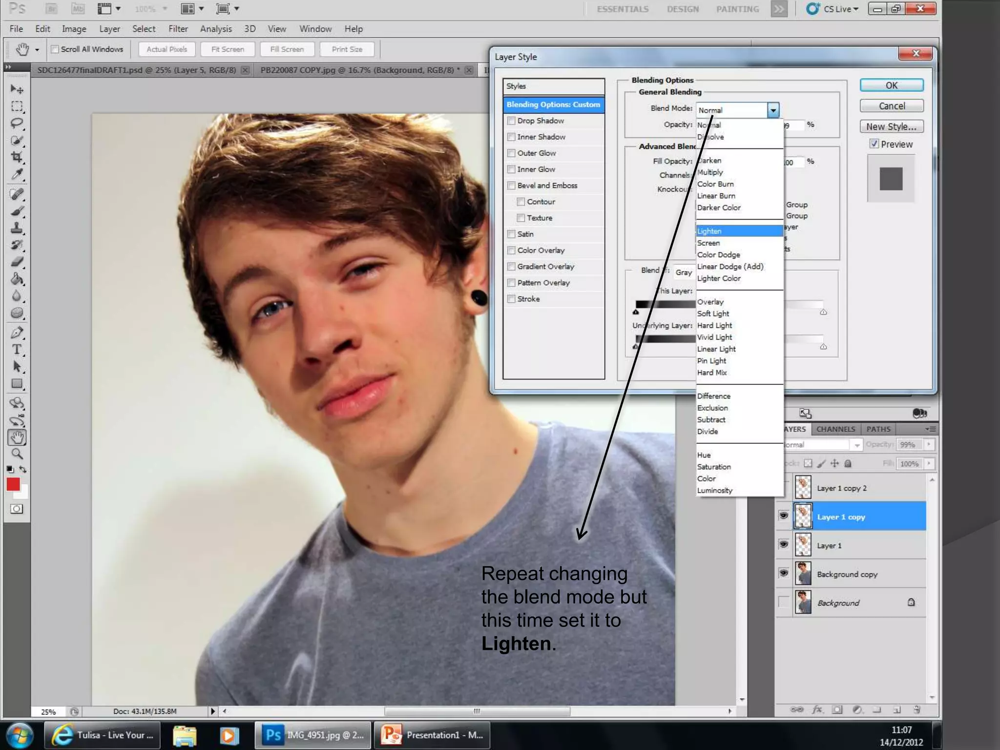Viewport: 1000px width, 750px height.
Task: Select the Type tool
Action: click(x=17, y=350)
